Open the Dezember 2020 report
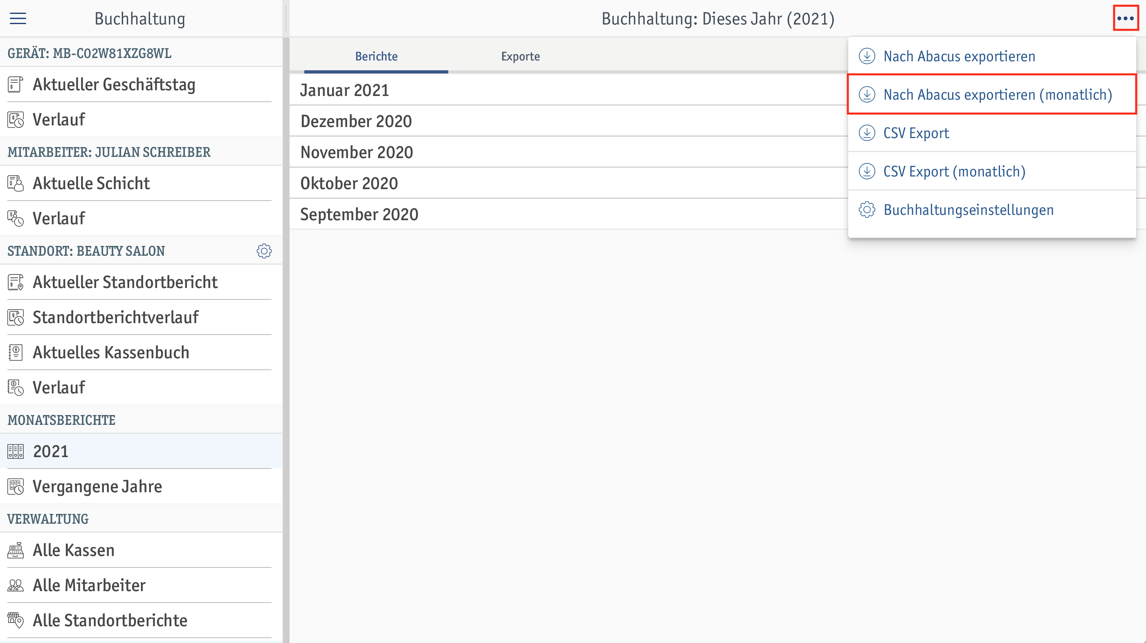This screenshot has width=1146, height=643. coord(569,121)
